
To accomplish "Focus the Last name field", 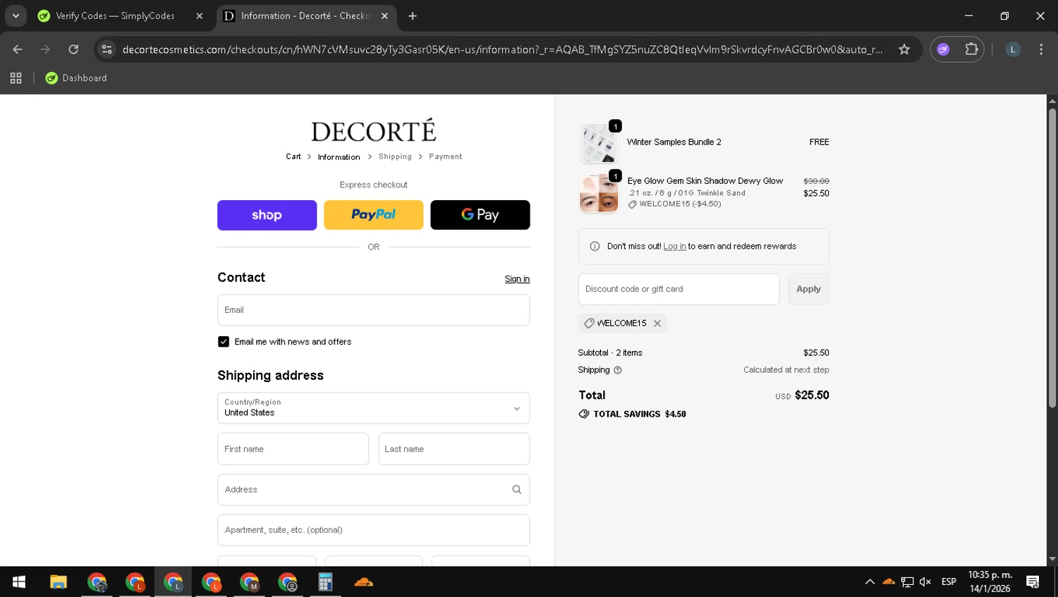I will click(x=454, y=449).
